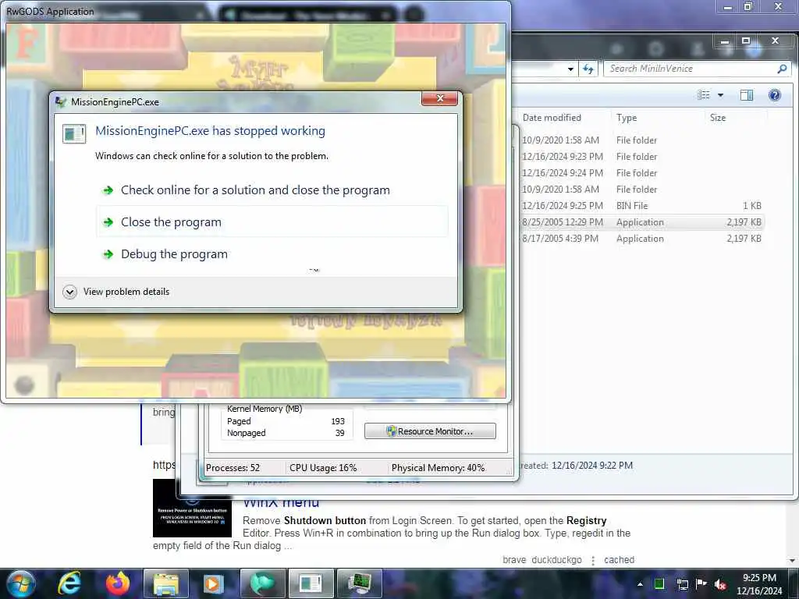The image size is (799, 599).
Task: Click green CPU meter tray icon
Action: [659, 583]
